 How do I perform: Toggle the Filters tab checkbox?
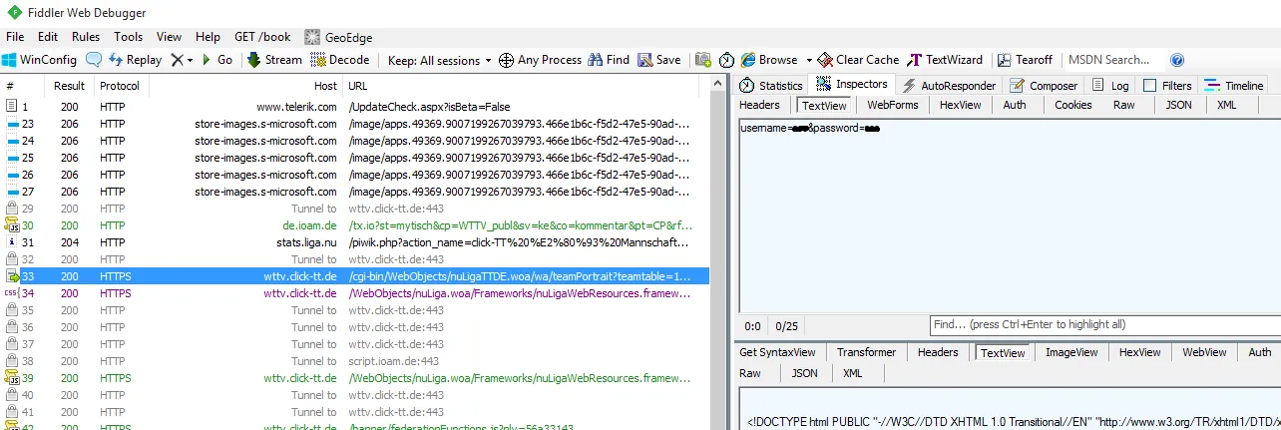point(1149,85)
